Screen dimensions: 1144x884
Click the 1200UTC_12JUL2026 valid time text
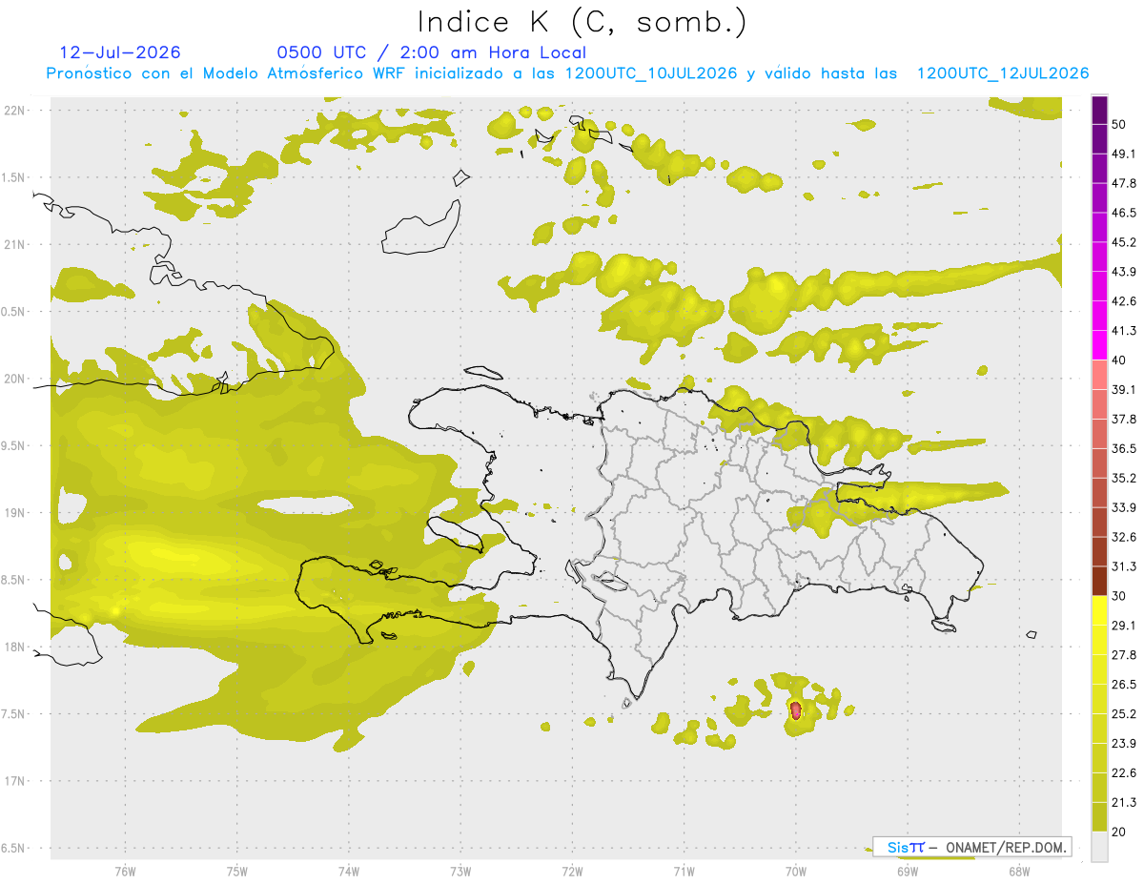(x=1003, y=73)
